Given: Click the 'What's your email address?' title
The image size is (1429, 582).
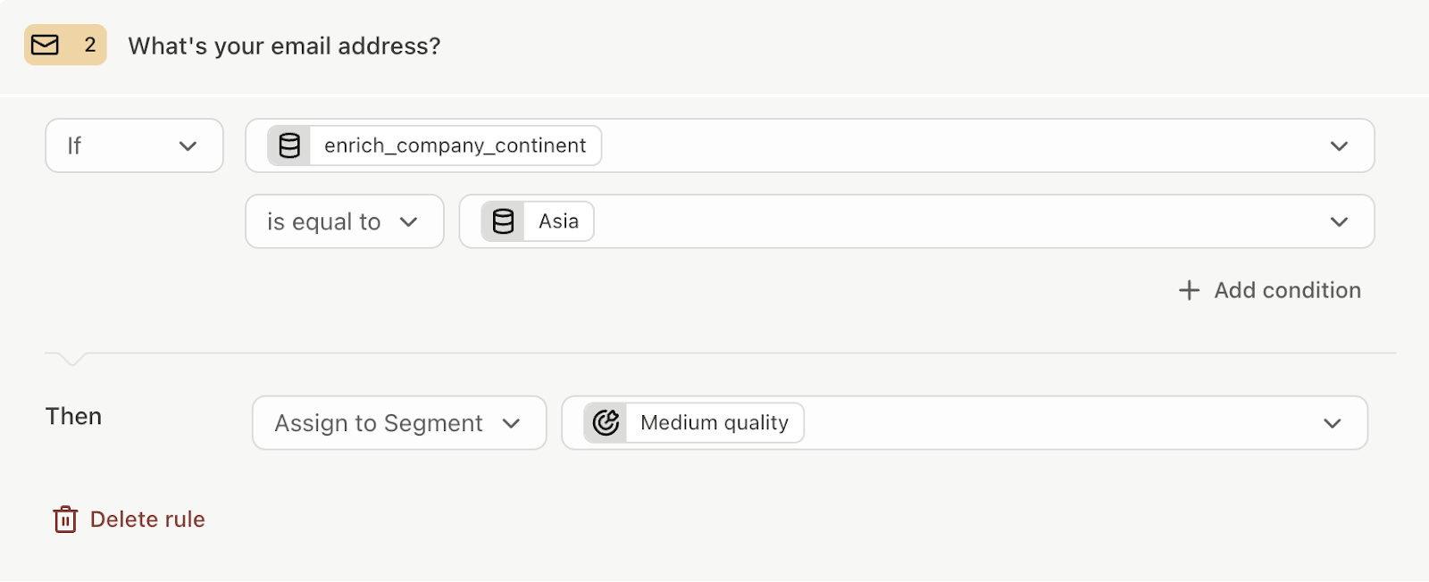Looking at the screenshot, I should (284, 46).
